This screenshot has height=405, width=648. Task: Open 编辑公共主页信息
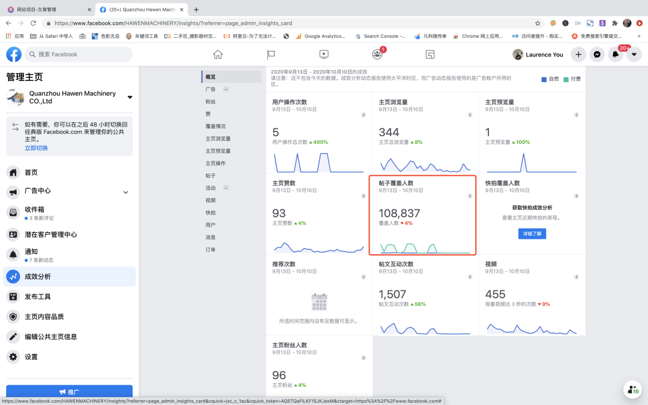pyautogui.click(x=70, y=337)
